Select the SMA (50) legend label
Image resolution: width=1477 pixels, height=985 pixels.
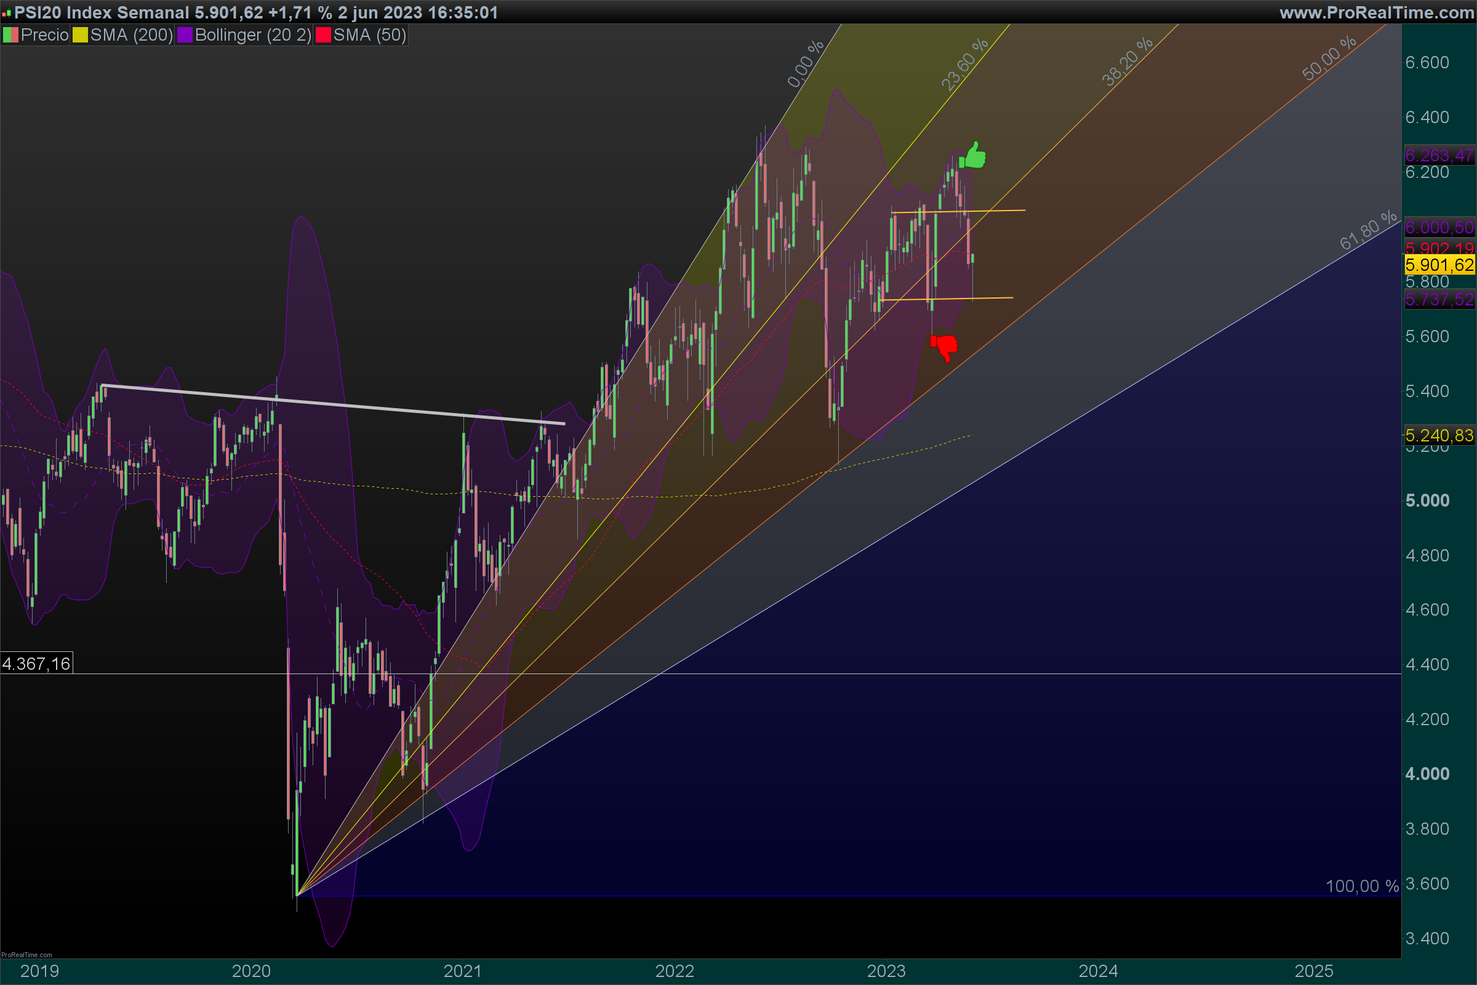(x=370, y=35)
